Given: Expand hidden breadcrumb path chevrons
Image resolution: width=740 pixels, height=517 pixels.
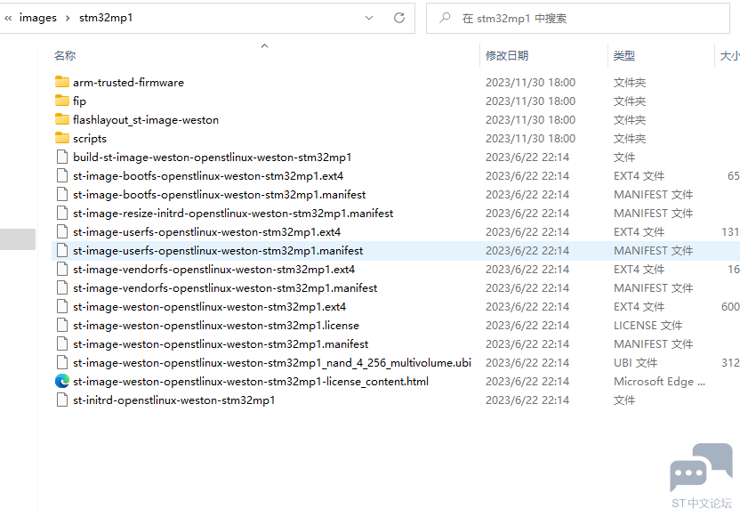Looking at the screenshot, I should [x=8, y=18].
